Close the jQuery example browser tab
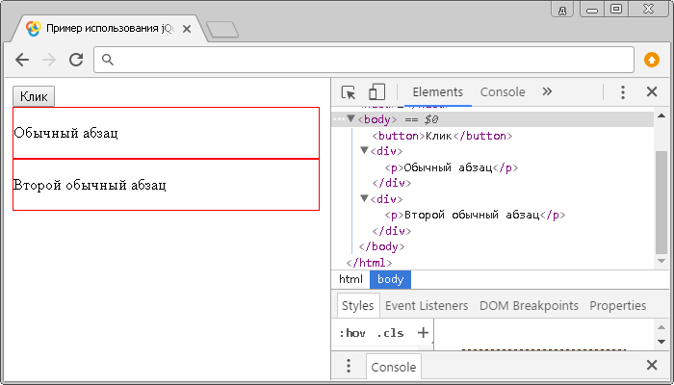674x385 pixels. [x=187, y=29]
